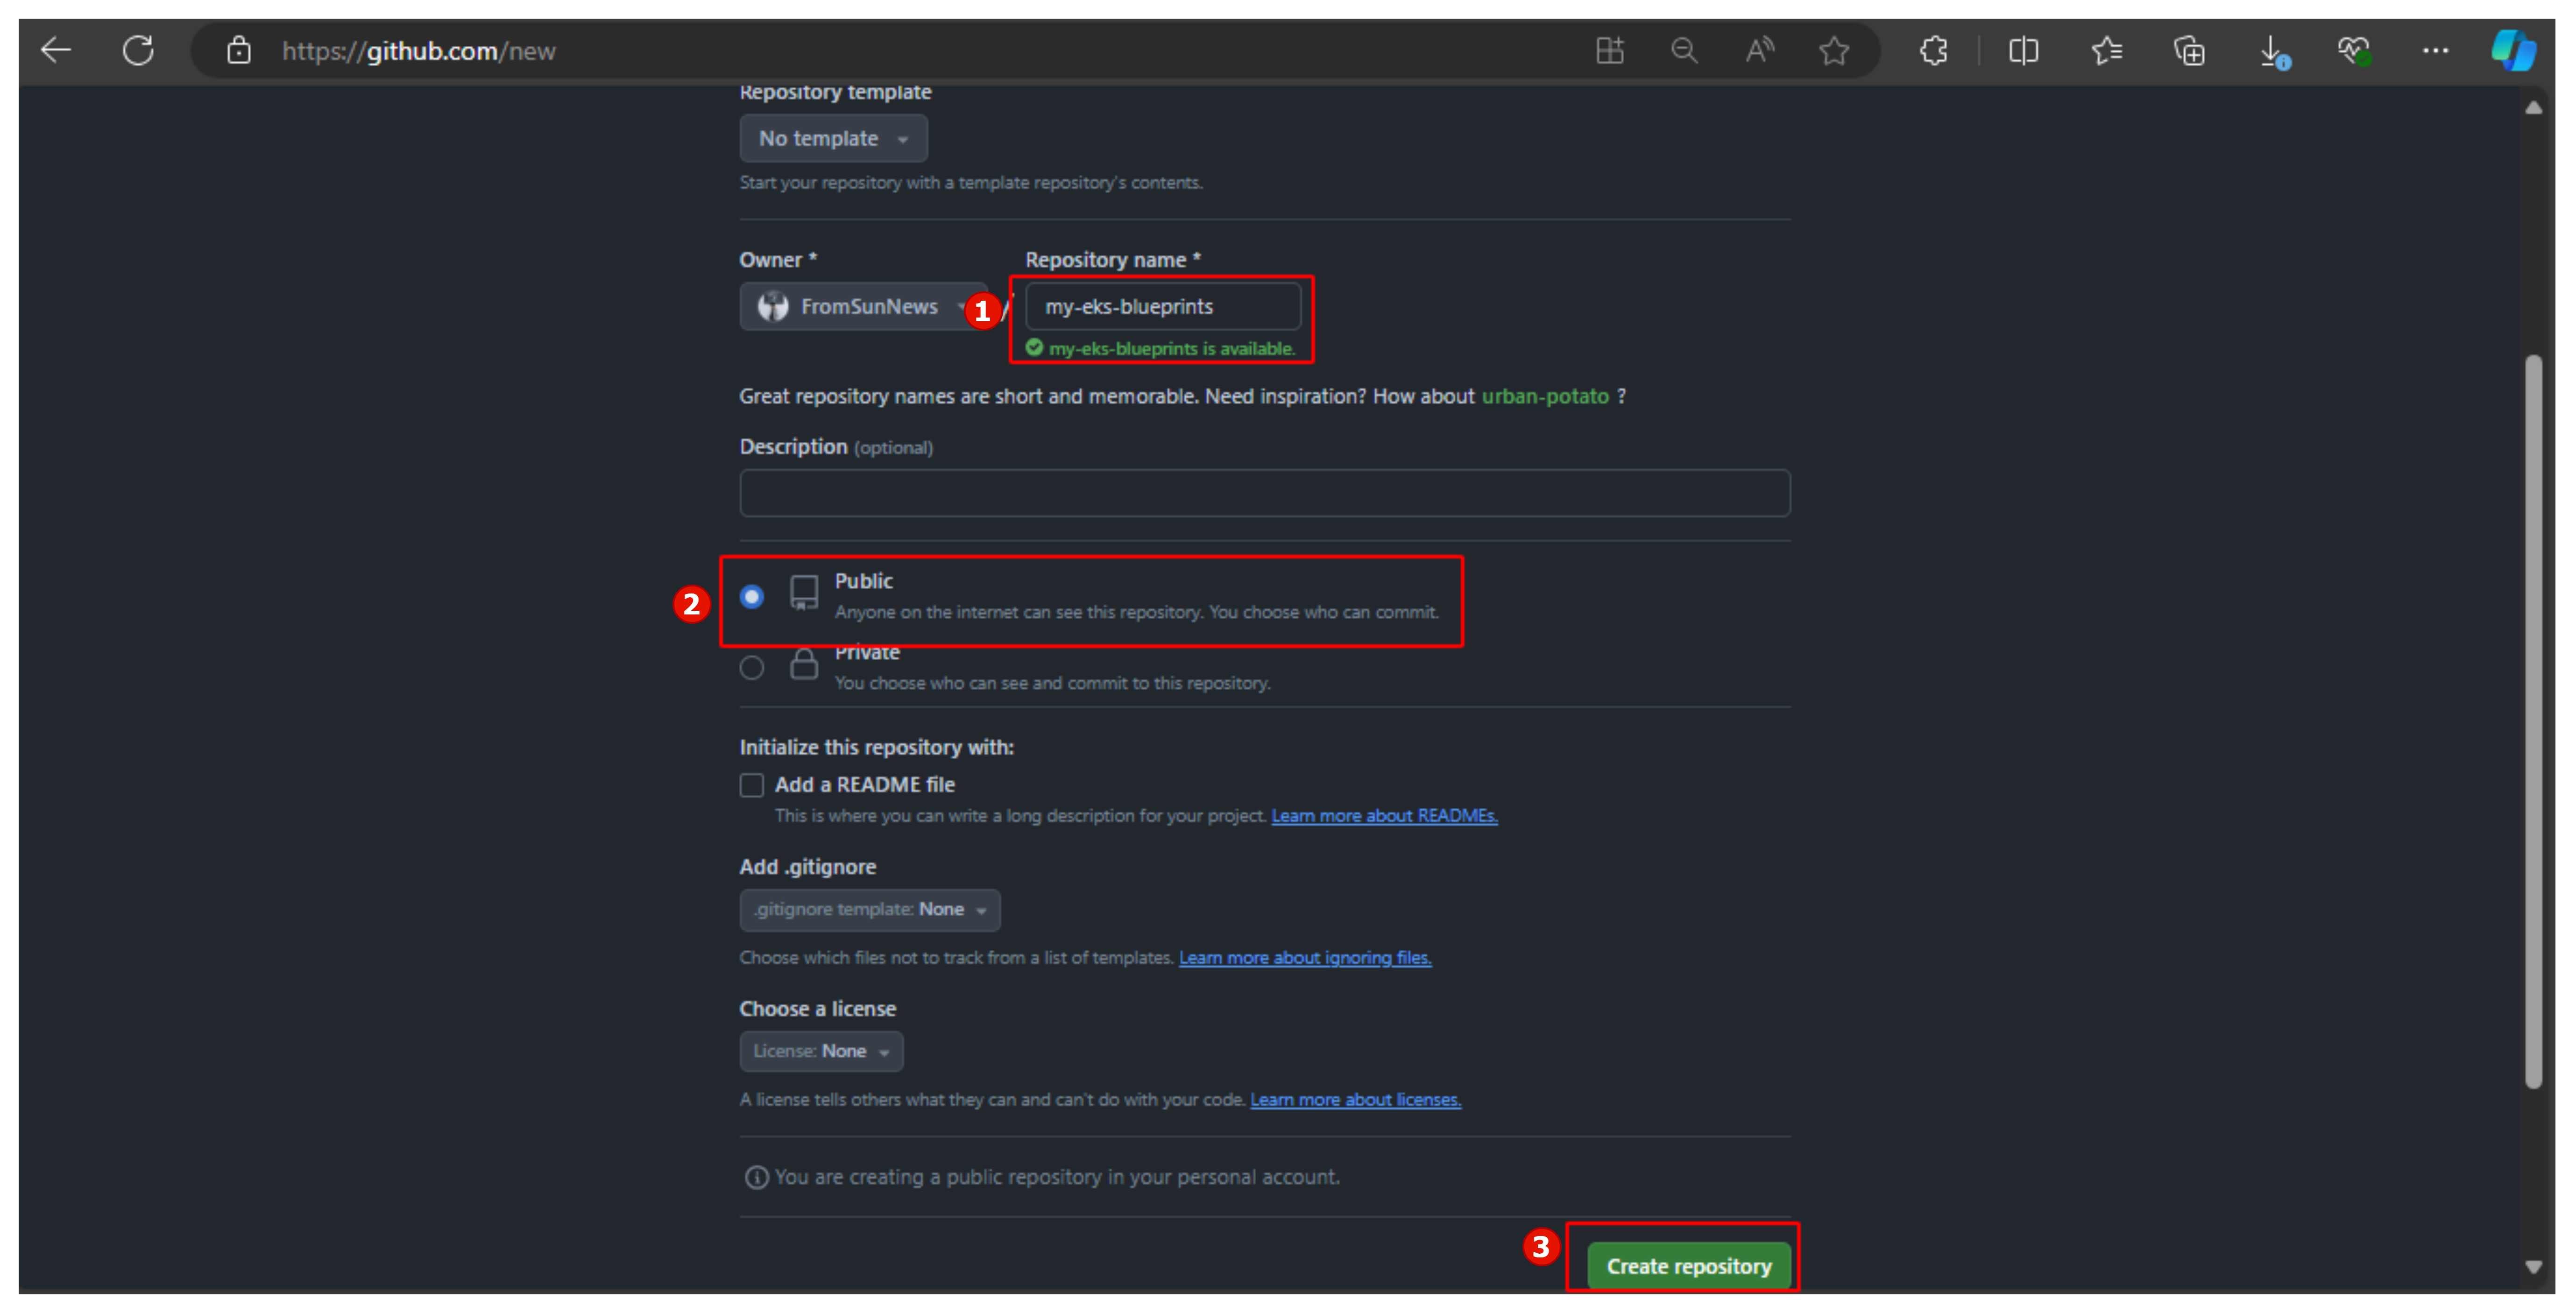
Task: Open the browser extensions puzzle icon
Action: click(1933, 50)
